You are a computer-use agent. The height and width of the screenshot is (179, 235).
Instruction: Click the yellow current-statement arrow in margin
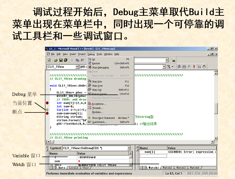click(47, 110)
